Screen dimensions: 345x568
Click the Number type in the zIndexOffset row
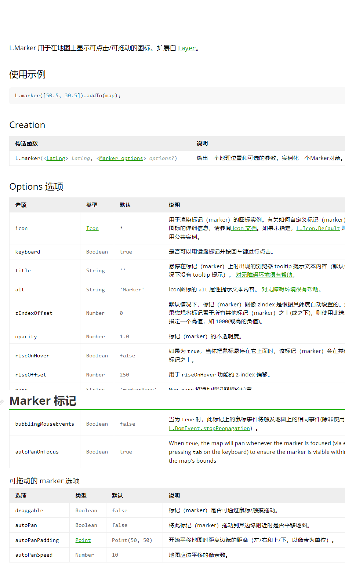click(95, 313)
